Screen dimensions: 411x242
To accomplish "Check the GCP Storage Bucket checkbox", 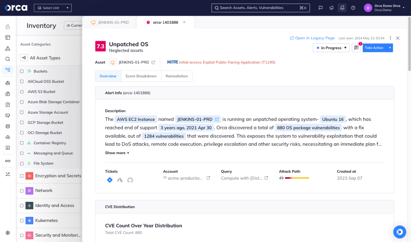I will click(22, 123).
